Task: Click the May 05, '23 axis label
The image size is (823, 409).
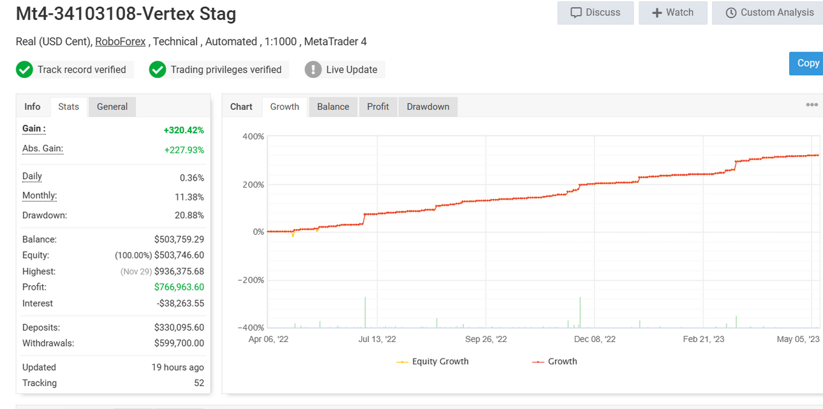Action: click(x=798, y=339)
